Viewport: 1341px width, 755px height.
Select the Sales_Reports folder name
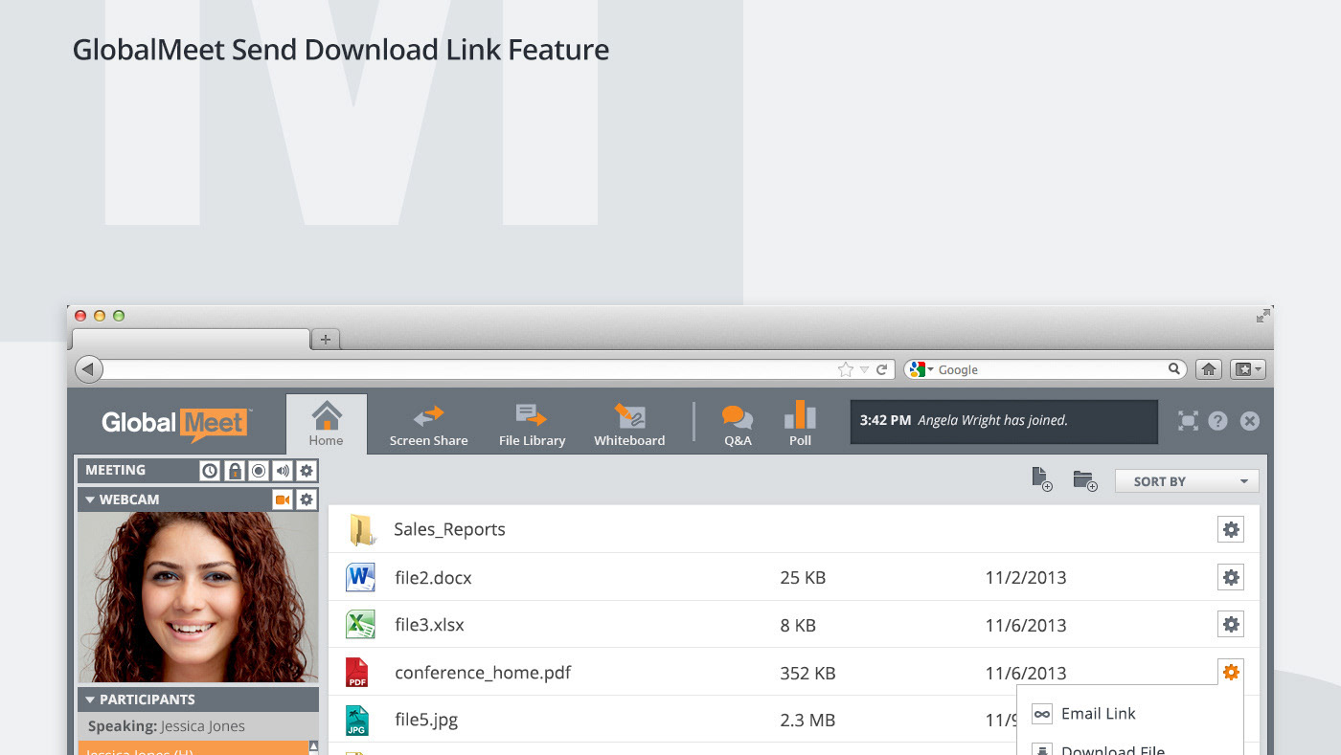pos(449,529)
